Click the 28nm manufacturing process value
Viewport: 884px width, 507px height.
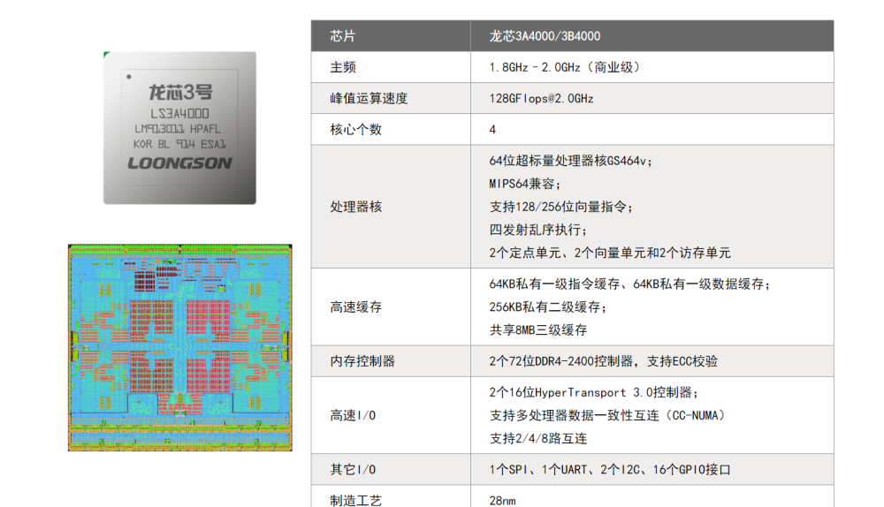coord(502,500)
